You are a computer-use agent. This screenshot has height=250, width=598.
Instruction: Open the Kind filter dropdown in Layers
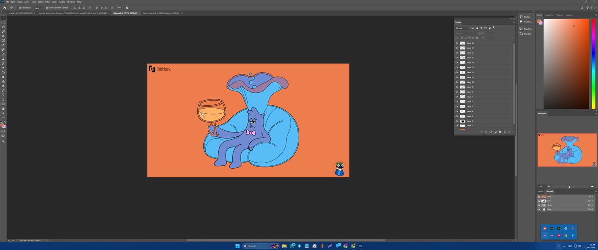pyautogui.click(x=462, y=28)
